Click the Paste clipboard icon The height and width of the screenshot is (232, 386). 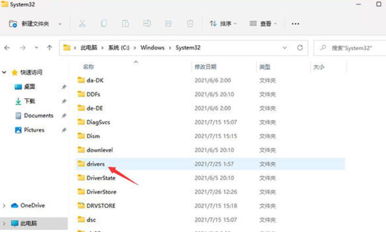point(125,23)
